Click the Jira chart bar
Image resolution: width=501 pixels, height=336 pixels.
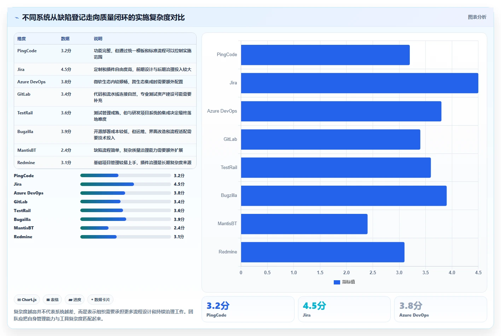coord(360,83)
